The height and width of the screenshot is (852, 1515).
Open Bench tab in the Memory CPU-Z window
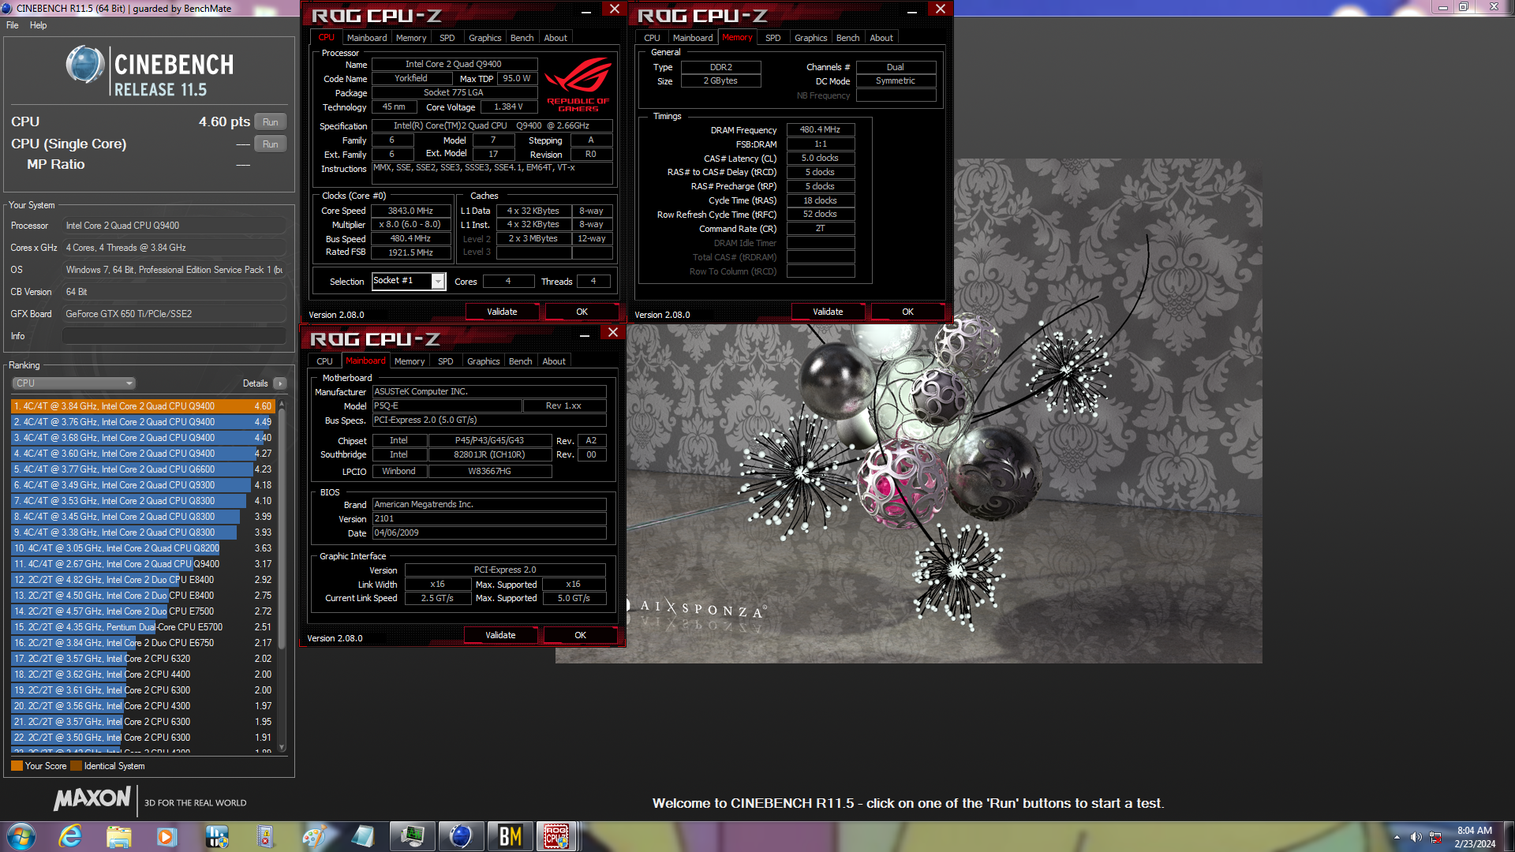[x=848, y=38]
